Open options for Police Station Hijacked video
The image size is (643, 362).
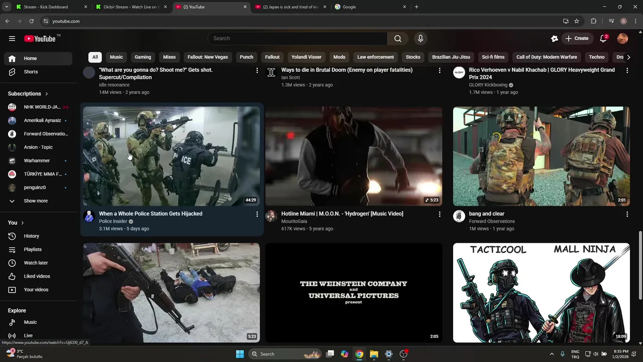[257, 214]
